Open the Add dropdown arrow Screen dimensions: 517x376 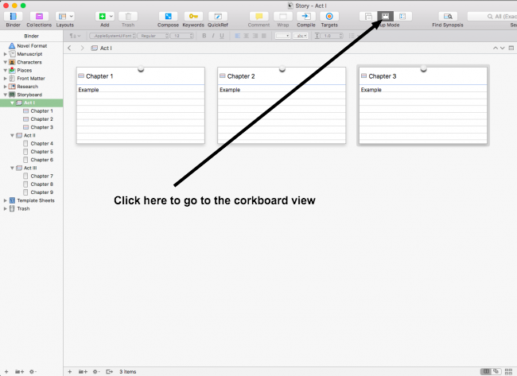pyautogui.click(x=111, y=16)
